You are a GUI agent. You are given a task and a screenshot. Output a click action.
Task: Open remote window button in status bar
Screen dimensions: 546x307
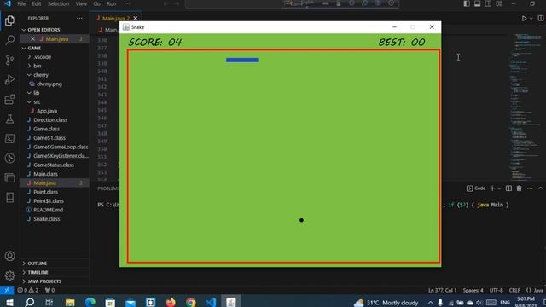tap(7, 290)
